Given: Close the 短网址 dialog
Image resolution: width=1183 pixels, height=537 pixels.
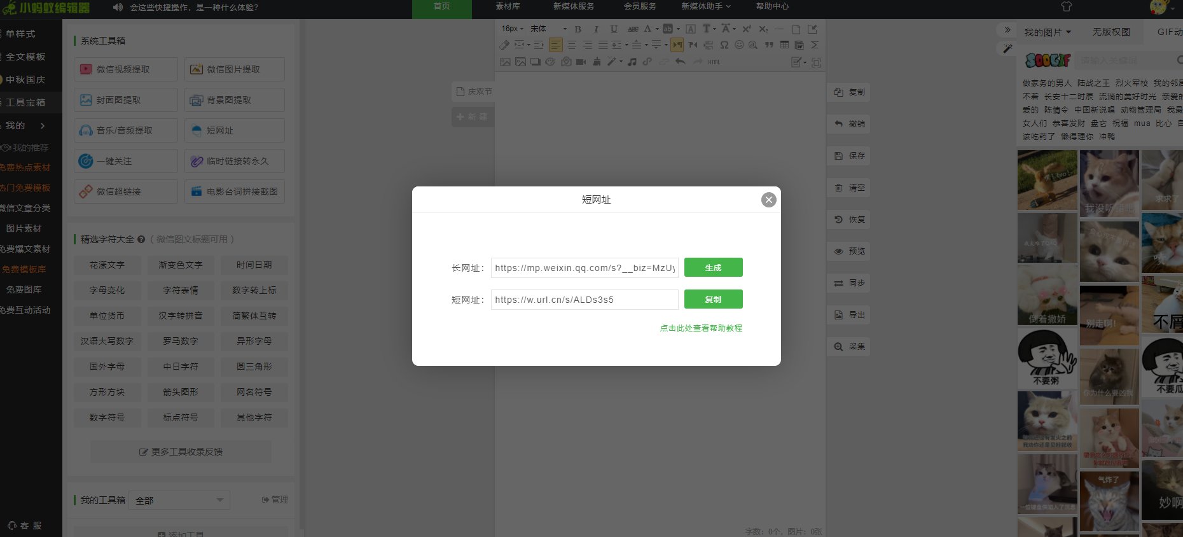Looking at the screenshot, I should 768,200.
